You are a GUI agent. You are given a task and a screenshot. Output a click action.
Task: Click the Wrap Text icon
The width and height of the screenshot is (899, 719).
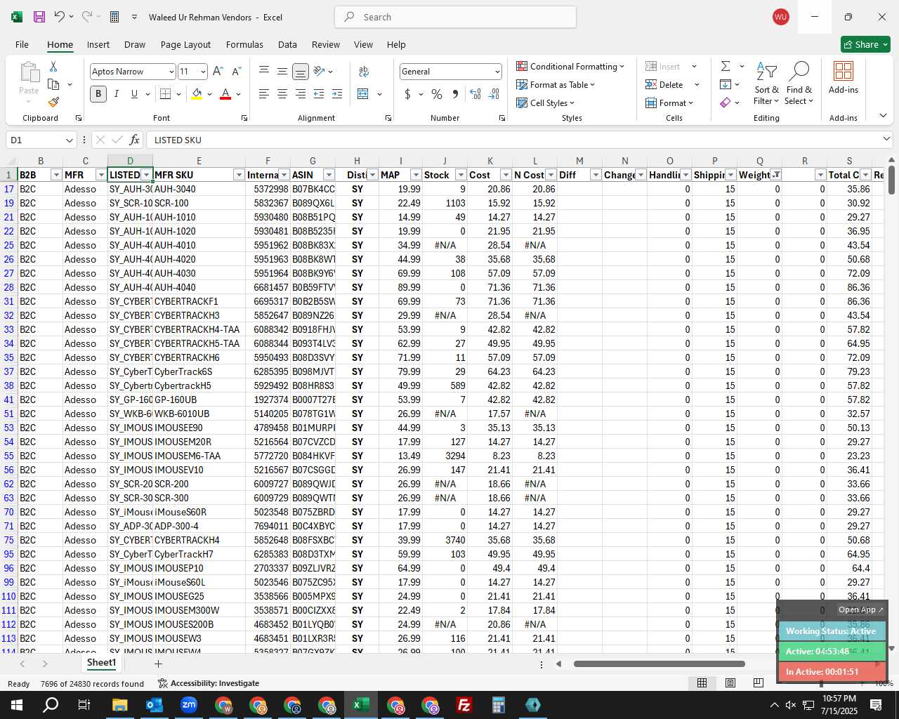[364, 72]
